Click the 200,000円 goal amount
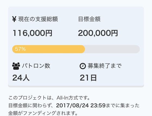 (x=98, y=33)
